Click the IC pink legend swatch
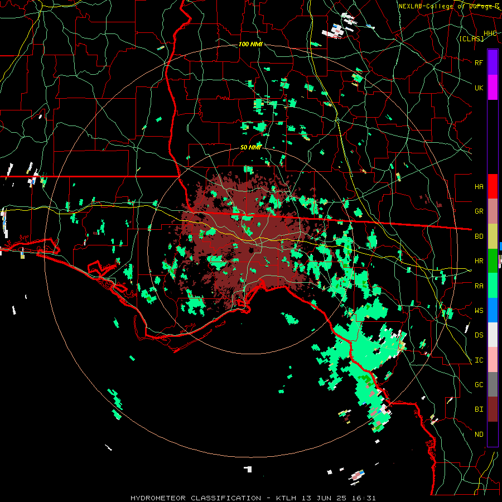502x502 pixels. [x=493, y=360]
